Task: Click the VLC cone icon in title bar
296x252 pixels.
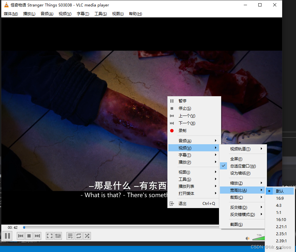Action: (x=6, y=5)
